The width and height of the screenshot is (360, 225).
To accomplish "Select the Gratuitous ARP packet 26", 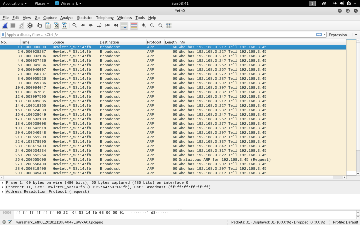I will pos(173,159).
